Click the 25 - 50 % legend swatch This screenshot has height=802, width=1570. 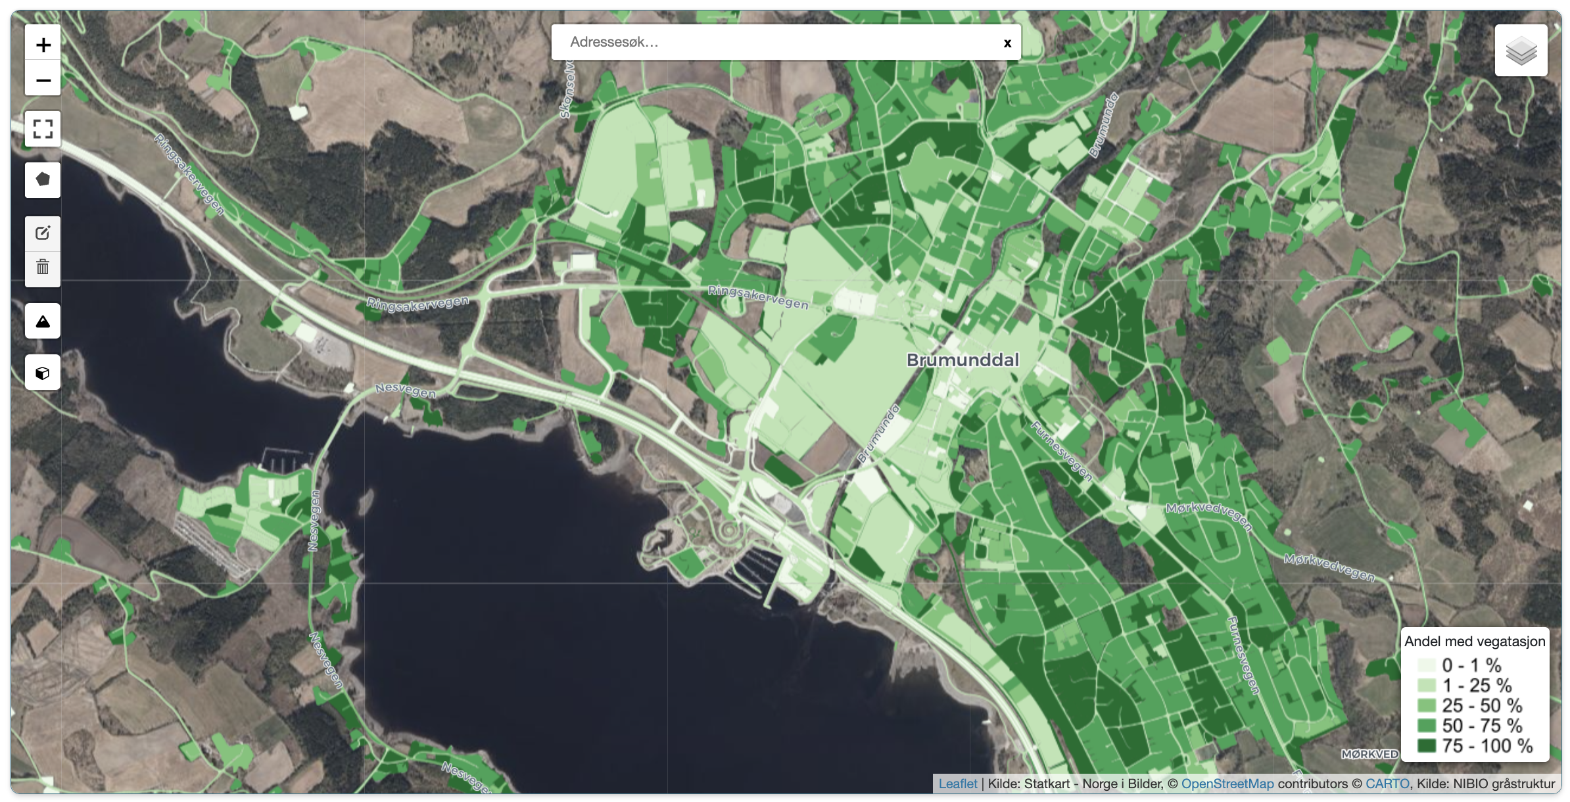pyautogui.click(x=1426, y=705)
